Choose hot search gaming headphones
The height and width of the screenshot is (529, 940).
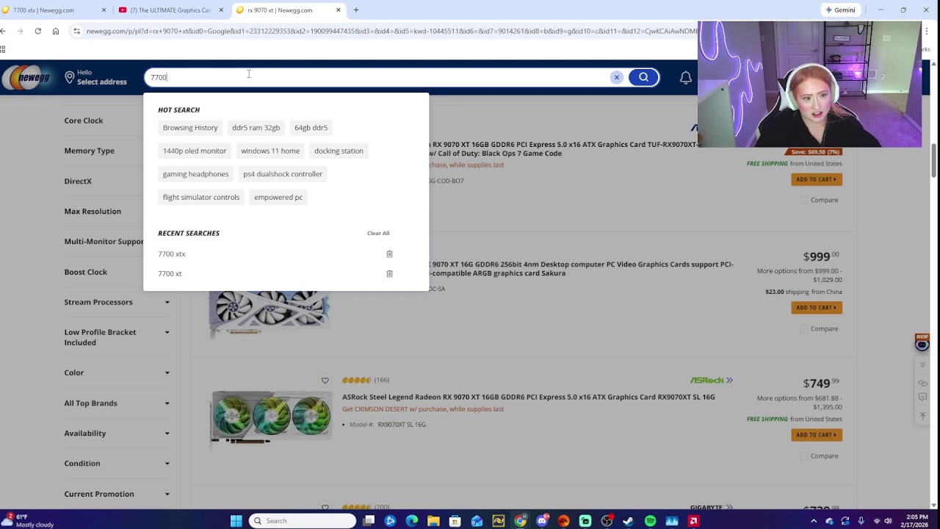(x=195, y=174)
